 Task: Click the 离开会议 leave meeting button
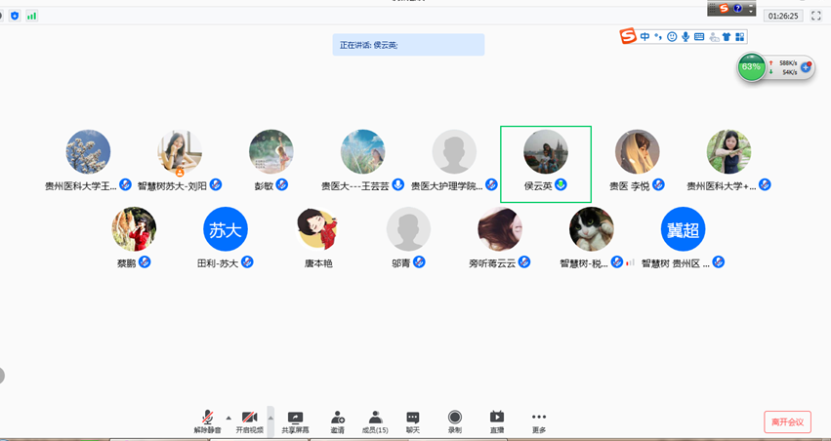(x=787, y=421)
